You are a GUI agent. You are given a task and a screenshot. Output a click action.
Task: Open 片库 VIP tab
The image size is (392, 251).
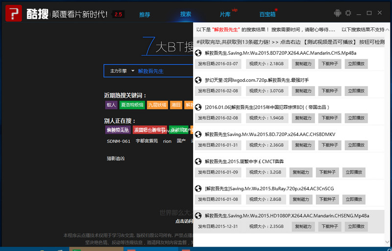click(x=225, y=15)
